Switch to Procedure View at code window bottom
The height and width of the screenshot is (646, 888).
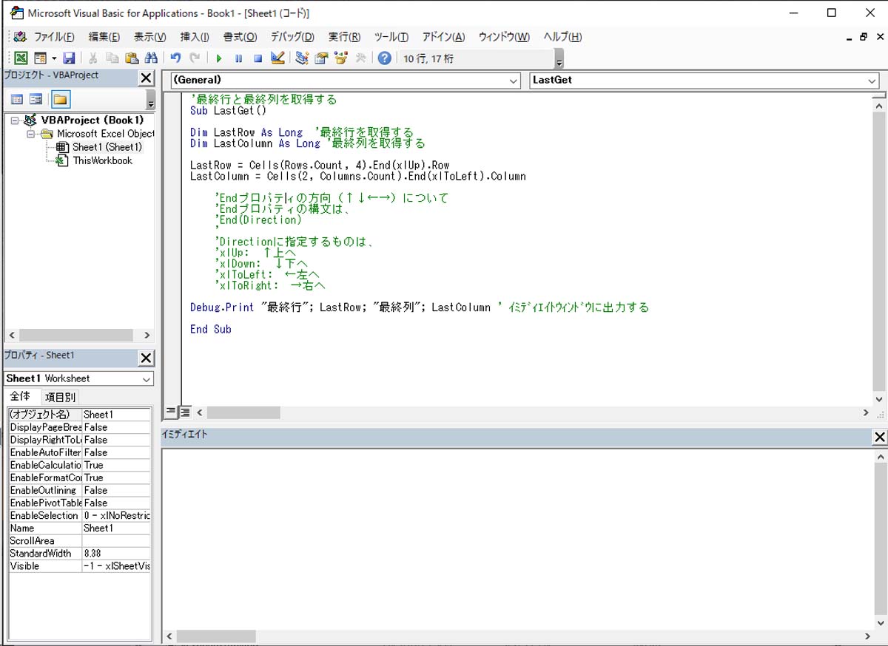pyautogui.click(x=171, y=412)
